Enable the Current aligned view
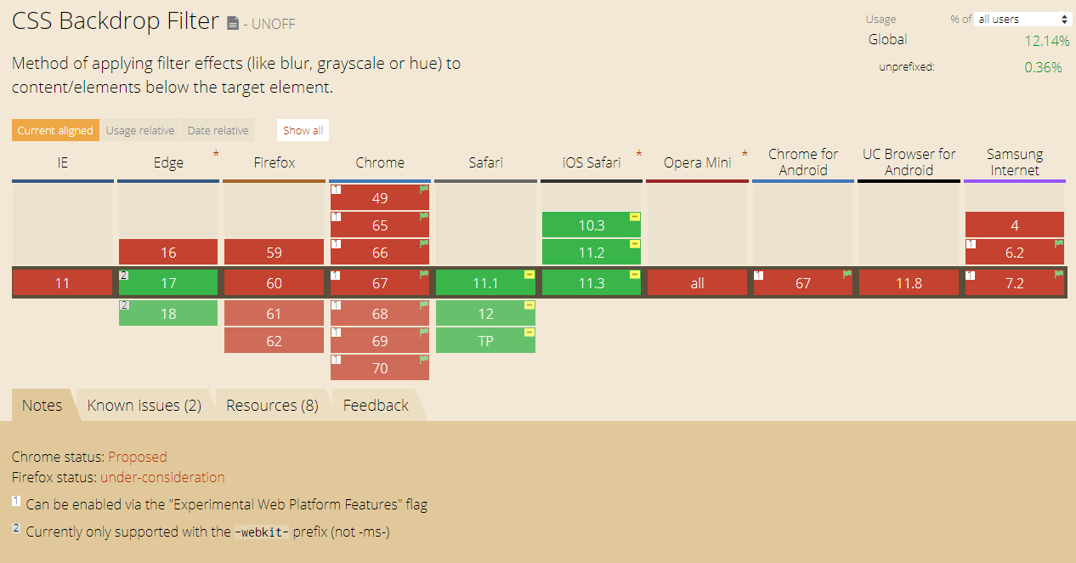This screenshot has height=563, width=1076. 55,130
